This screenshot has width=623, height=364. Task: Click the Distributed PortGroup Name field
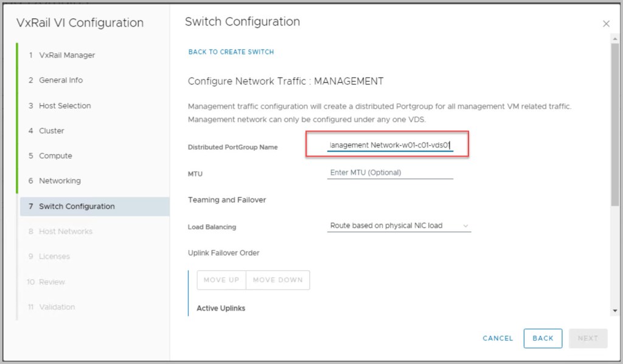pos(390,145)
